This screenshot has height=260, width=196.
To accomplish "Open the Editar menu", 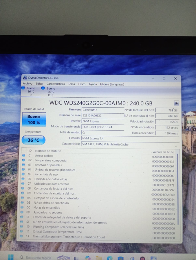I will click(39, 84).
